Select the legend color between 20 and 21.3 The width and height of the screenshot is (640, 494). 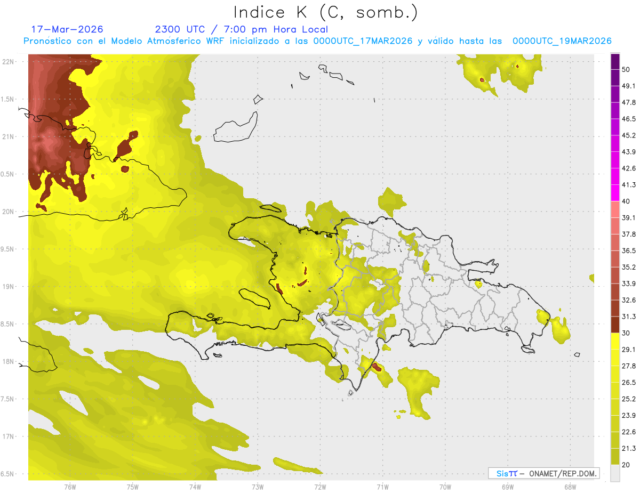tap(615, 457)
